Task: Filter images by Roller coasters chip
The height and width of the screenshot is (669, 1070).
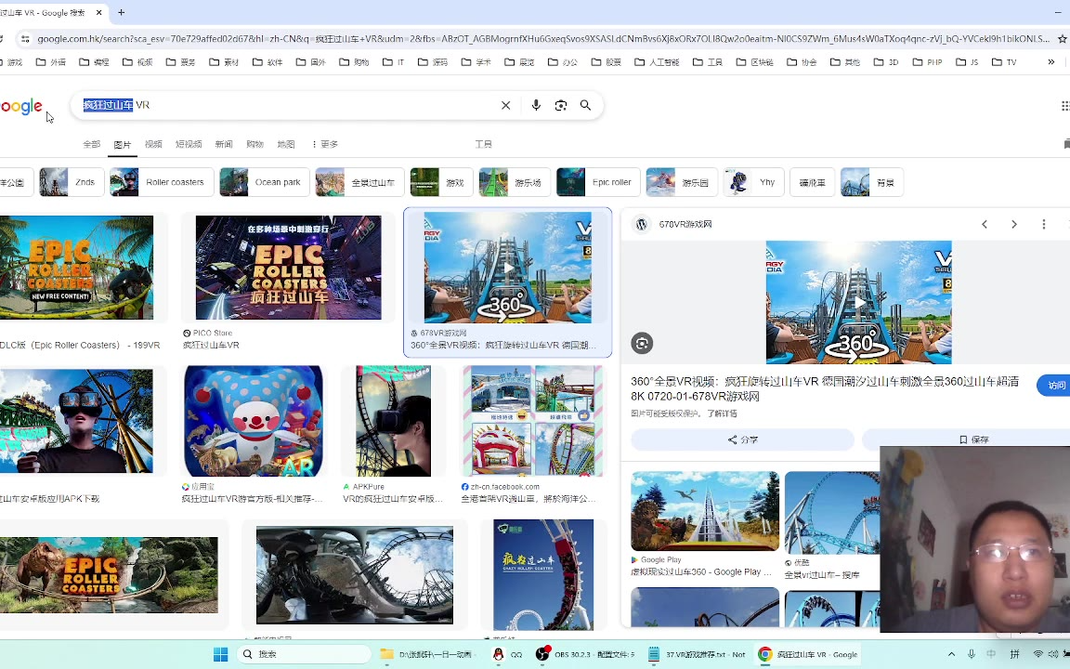Action: 162,182
